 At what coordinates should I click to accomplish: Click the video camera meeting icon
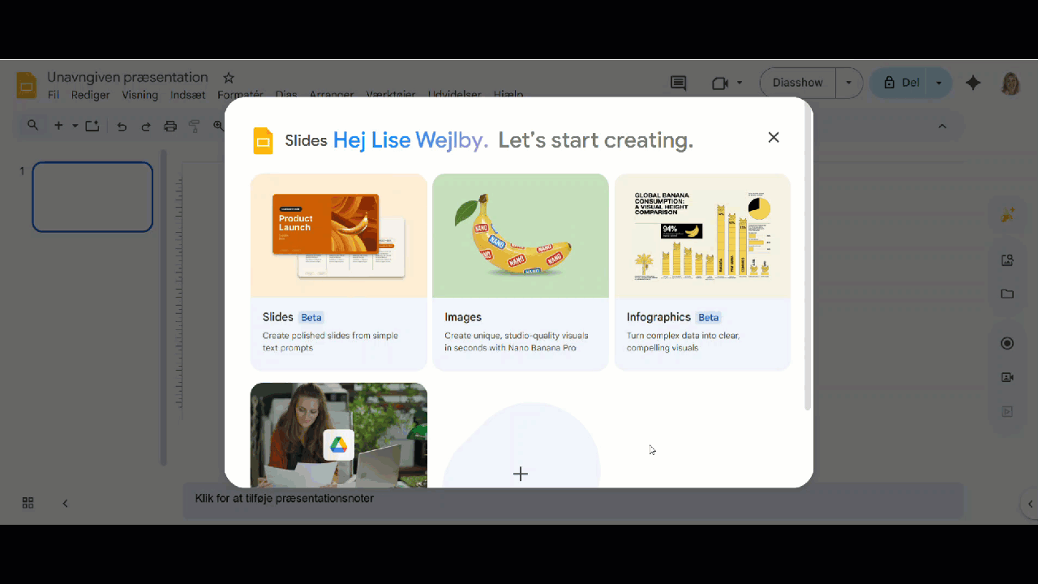[719, 83]
